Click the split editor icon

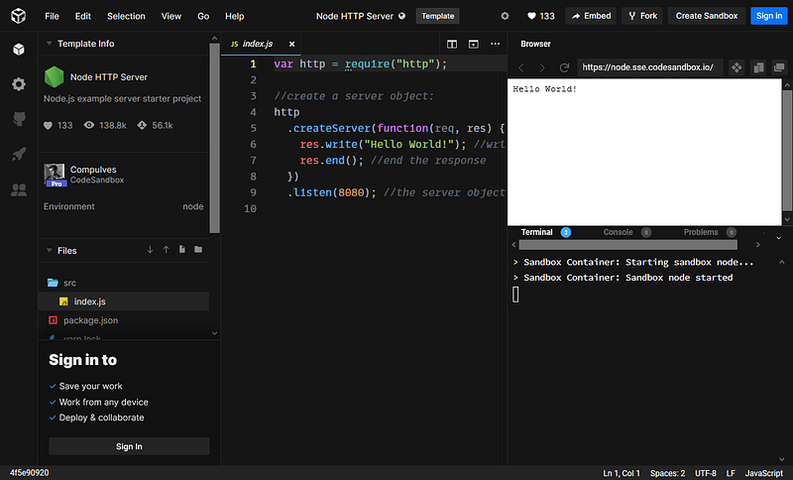(452, 44)
